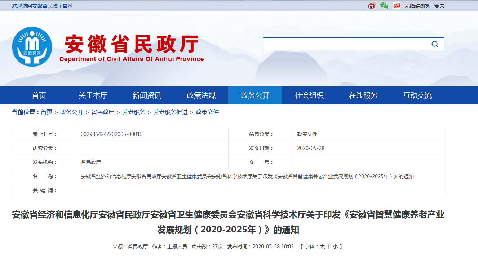
Task: Open 无障碍浏览 accessibility mode
Action: (417, 6)
